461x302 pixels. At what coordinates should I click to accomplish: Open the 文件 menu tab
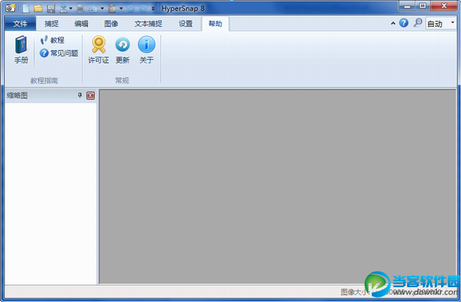(x=21, y=23)
